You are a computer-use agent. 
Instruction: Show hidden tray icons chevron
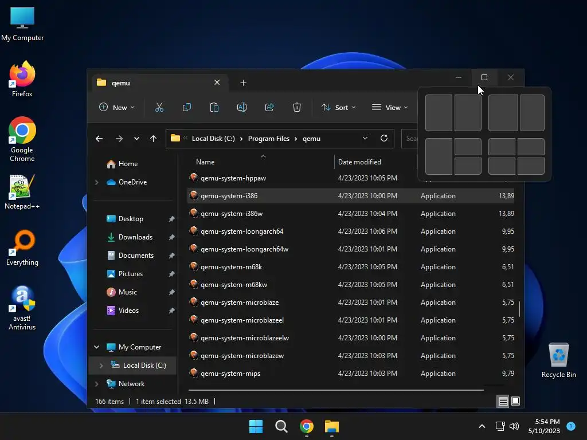(x=482, y=426)
